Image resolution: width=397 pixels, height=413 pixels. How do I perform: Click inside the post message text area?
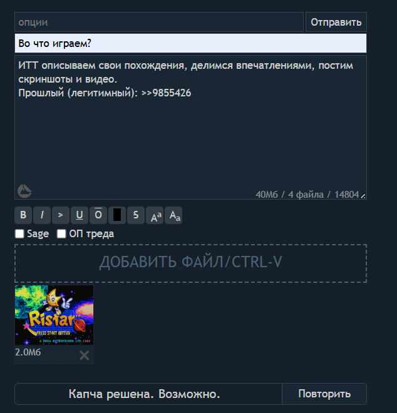190,127
